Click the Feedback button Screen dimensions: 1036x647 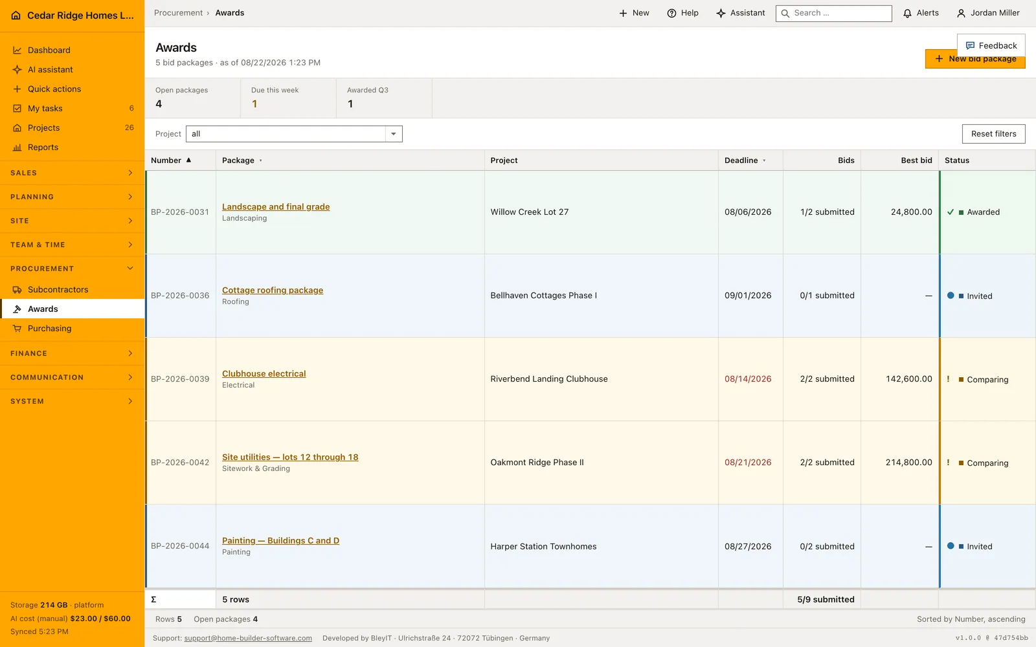click(x=991, y=45)
